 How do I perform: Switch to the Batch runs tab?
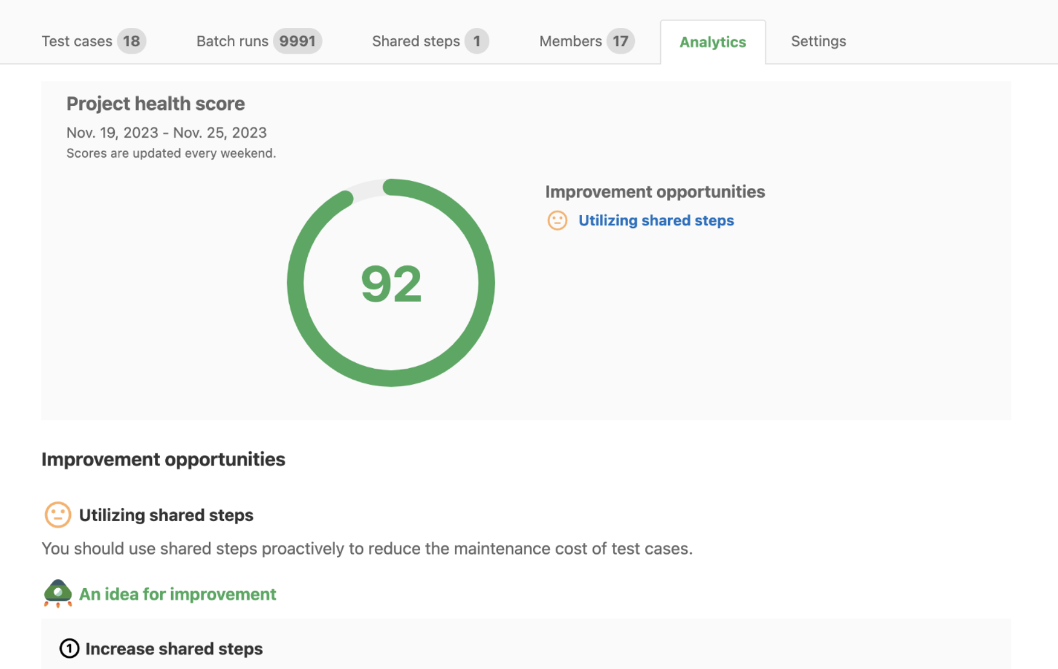(232, 41)
